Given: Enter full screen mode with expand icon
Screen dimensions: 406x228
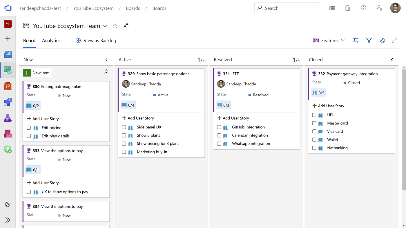Looking at the screenshot, I should (394, 41).
